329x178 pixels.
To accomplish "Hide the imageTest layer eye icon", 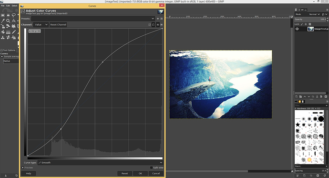I will [297, 29].
